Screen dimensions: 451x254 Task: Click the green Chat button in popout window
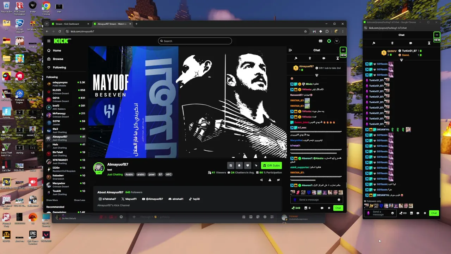[x=434, y=213]
